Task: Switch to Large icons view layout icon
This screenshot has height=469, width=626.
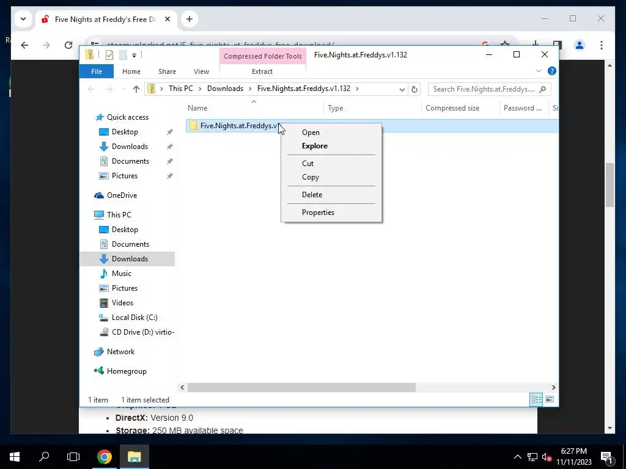Action: coord(550,399)
